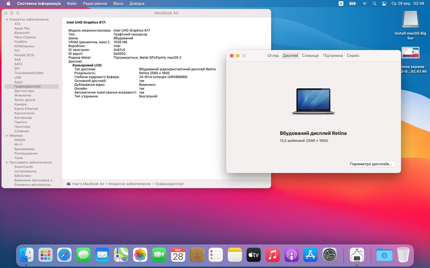Click the date and time in menu bar
The width and height of the screenshot is (430, 268).
[x=408, y=3]
